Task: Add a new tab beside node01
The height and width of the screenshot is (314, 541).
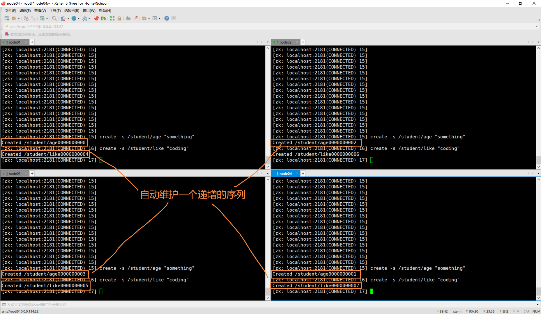Action: (32, 42)
